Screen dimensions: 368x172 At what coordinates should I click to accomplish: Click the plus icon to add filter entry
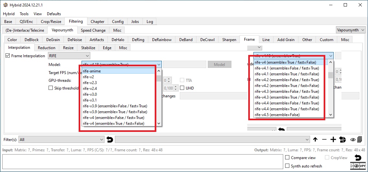[x=333, y=140]
